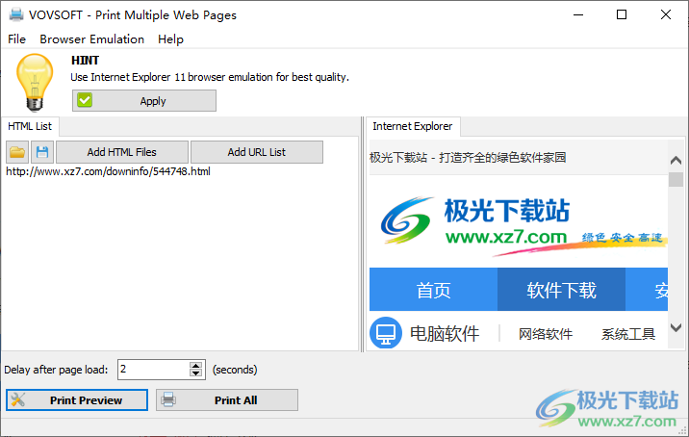
Task: Close the VOVSOFT window
Action: point(665,15)
